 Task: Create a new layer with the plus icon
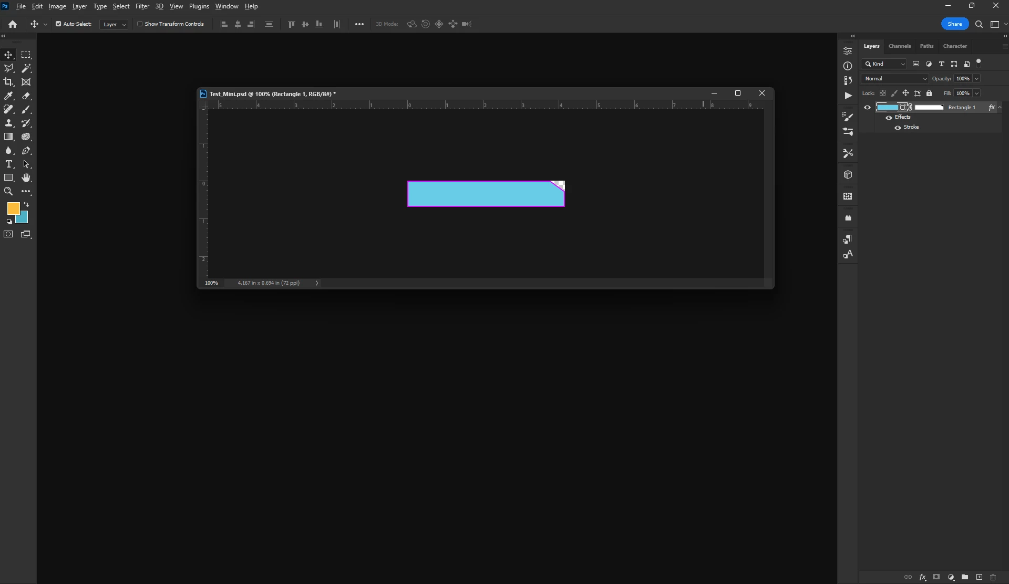coord(979,577)
